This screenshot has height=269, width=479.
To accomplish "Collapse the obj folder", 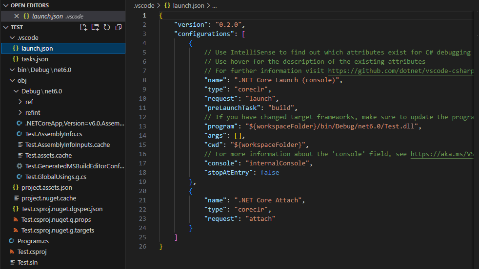I will click(12, 80).
